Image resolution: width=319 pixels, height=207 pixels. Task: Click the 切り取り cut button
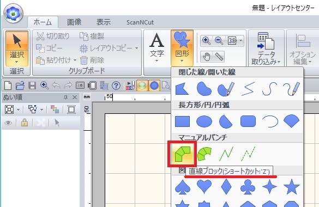pos(53,36)
